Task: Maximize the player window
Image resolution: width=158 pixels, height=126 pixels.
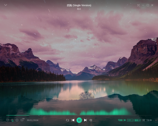Action: [148, 5]
